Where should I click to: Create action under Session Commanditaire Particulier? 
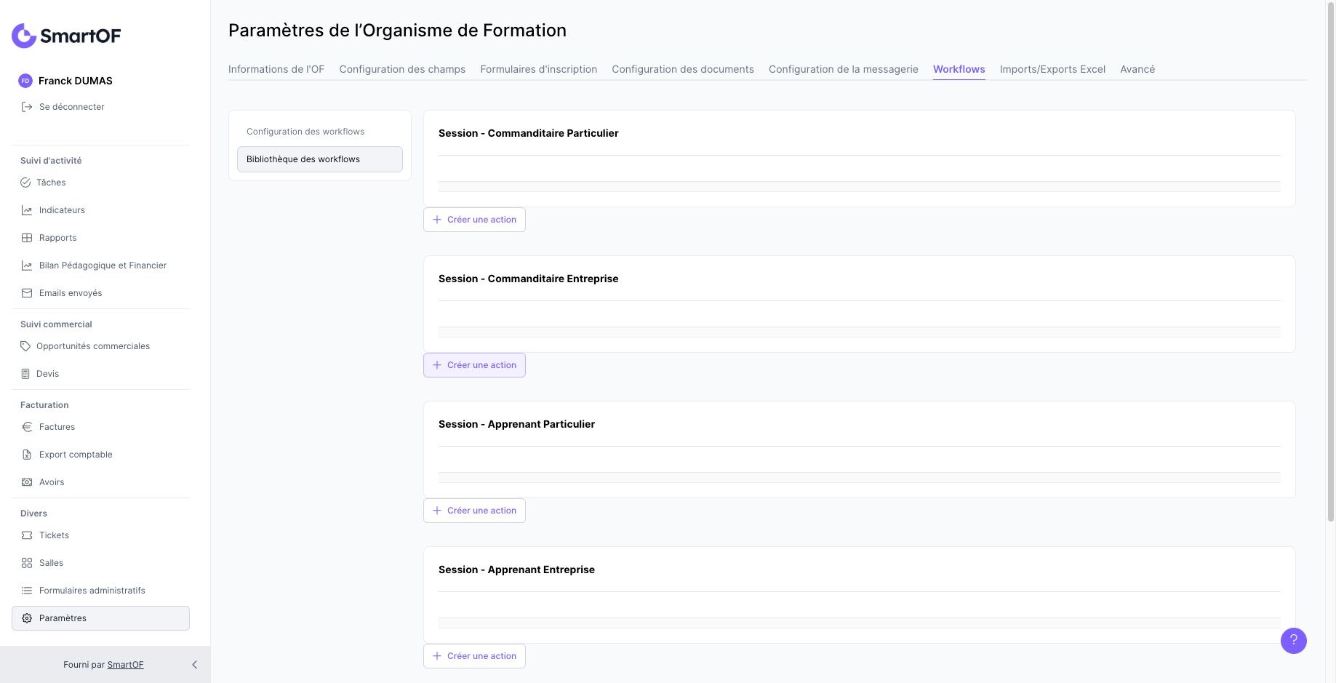474,220
